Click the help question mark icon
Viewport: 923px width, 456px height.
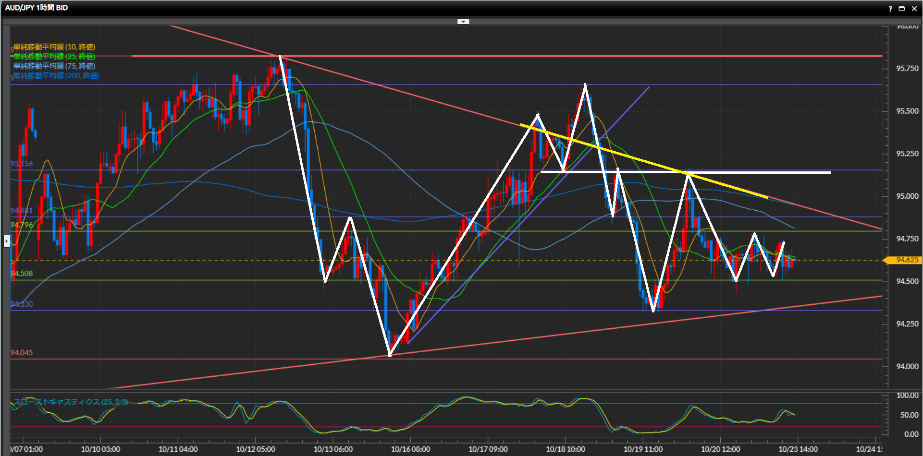click(x=890, y=9)
